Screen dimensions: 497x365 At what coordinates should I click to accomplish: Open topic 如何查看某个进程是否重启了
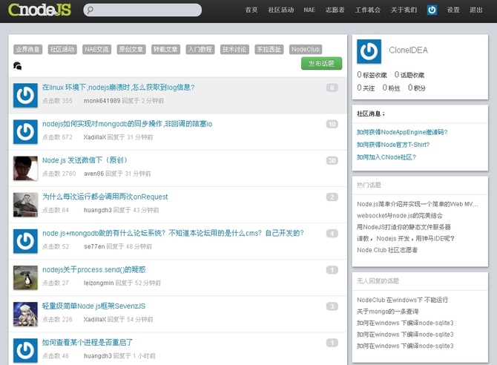[88, 343]
